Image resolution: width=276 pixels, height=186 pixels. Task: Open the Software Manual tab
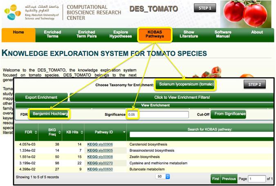[223, 34]
